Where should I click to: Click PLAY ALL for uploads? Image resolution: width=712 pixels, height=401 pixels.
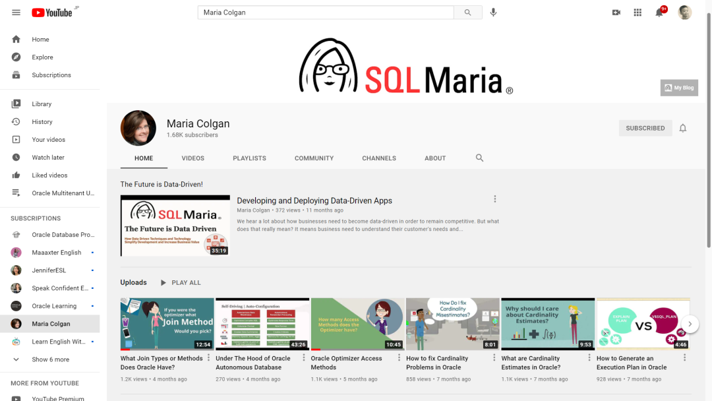pyautogui.click(x=181, y=282)
